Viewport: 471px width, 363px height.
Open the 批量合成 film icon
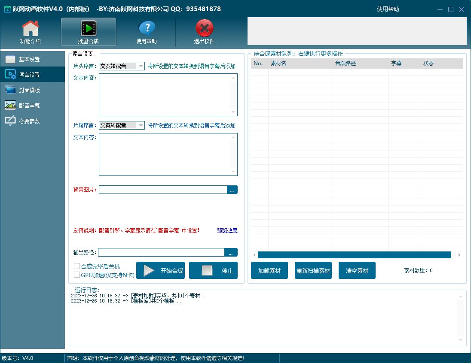pos(89,29)
